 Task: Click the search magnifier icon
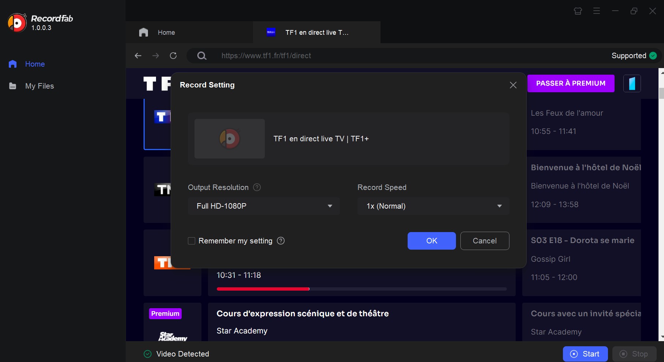(x=202, y=56)
